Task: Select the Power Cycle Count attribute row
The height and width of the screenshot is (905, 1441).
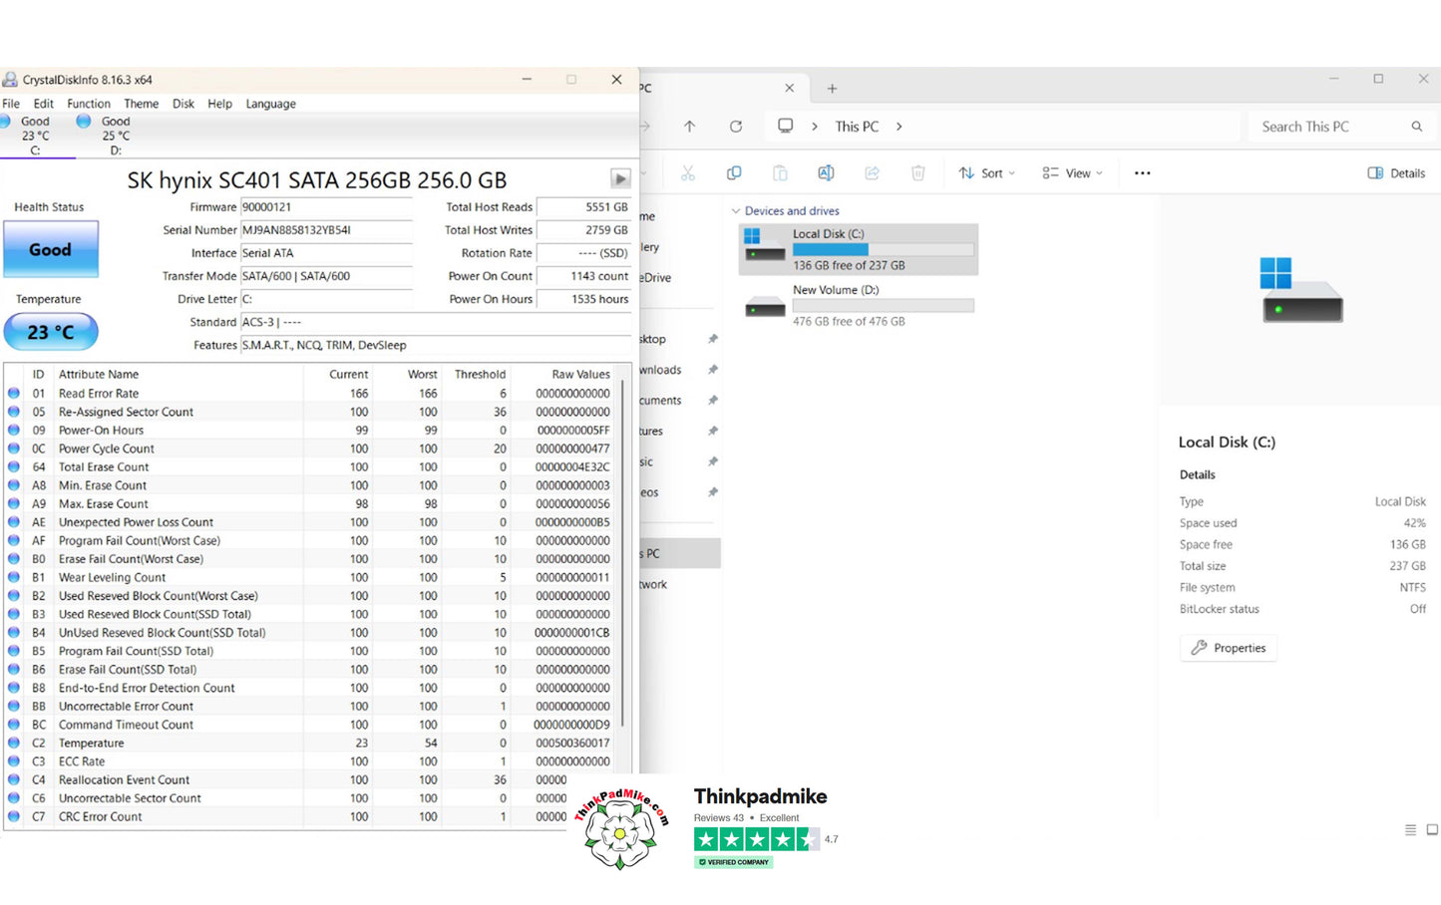Action: click(311, 449)
